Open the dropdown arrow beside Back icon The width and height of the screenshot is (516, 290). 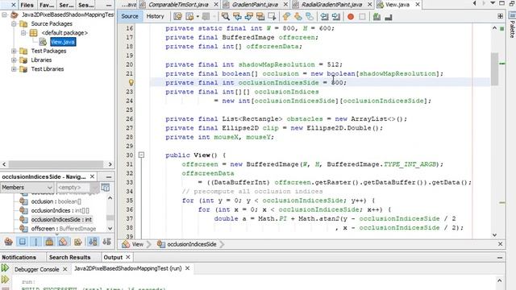click(x=198, y=16)
